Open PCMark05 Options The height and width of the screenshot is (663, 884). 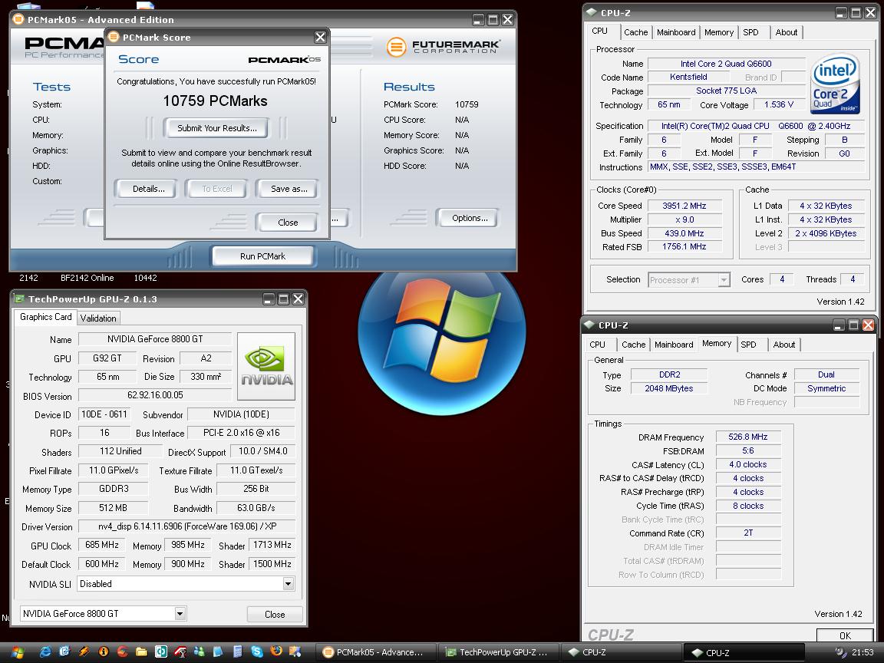(x=469, y=218)
